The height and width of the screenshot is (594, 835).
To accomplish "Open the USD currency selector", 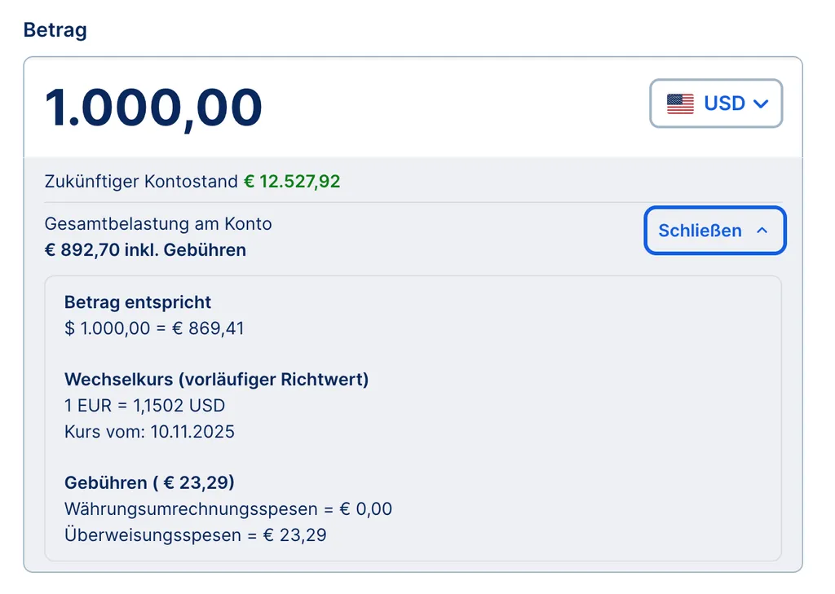I will coord(716,103).
